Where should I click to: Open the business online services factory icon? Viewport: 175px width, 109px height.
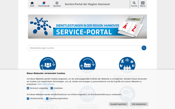[87, 65]
